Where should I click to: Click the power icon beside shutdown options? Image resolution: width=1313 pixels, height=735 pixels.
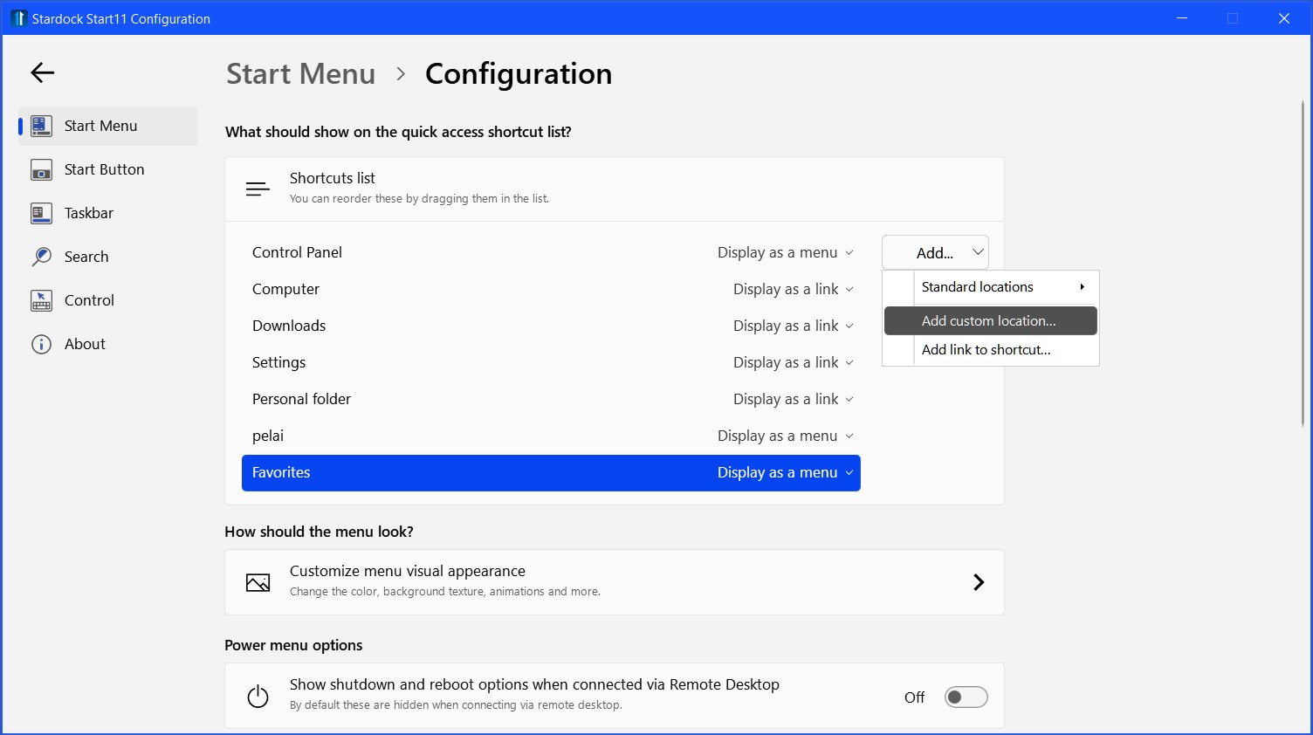pyautogui.click(x=258, y=696)
